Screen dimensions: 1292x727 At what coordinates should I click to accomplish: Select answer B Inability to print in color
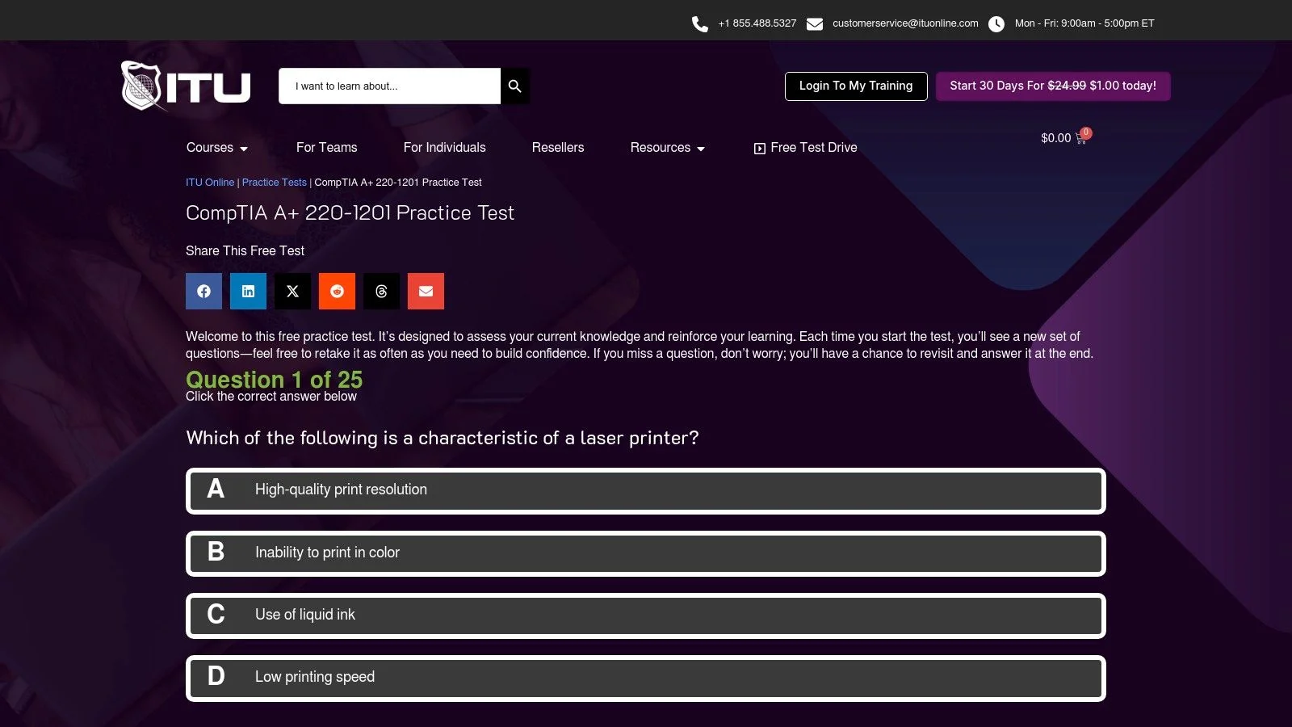point(646,553)
